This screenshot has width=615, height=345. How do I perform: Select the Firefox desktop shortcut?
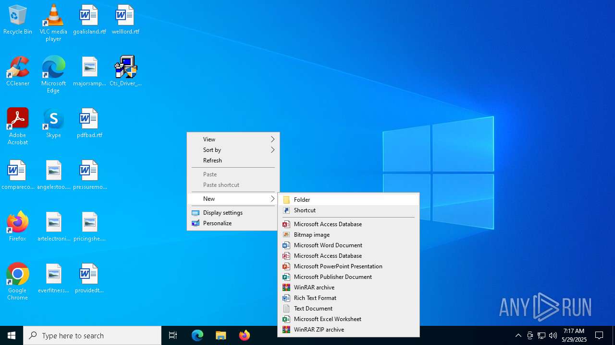click(x=18, y=227)
